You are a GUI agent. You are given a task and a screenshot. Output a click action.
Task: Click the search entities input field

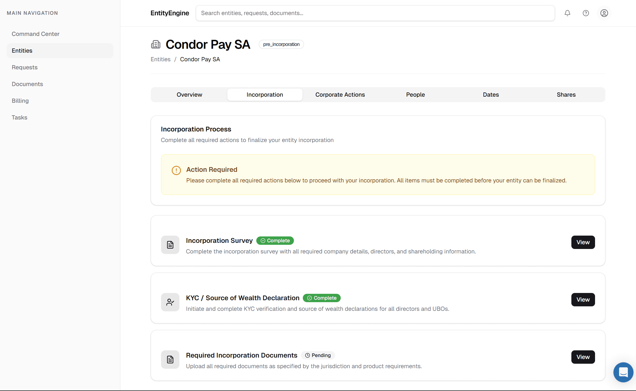pyautogui.click(x=375, y=13)
